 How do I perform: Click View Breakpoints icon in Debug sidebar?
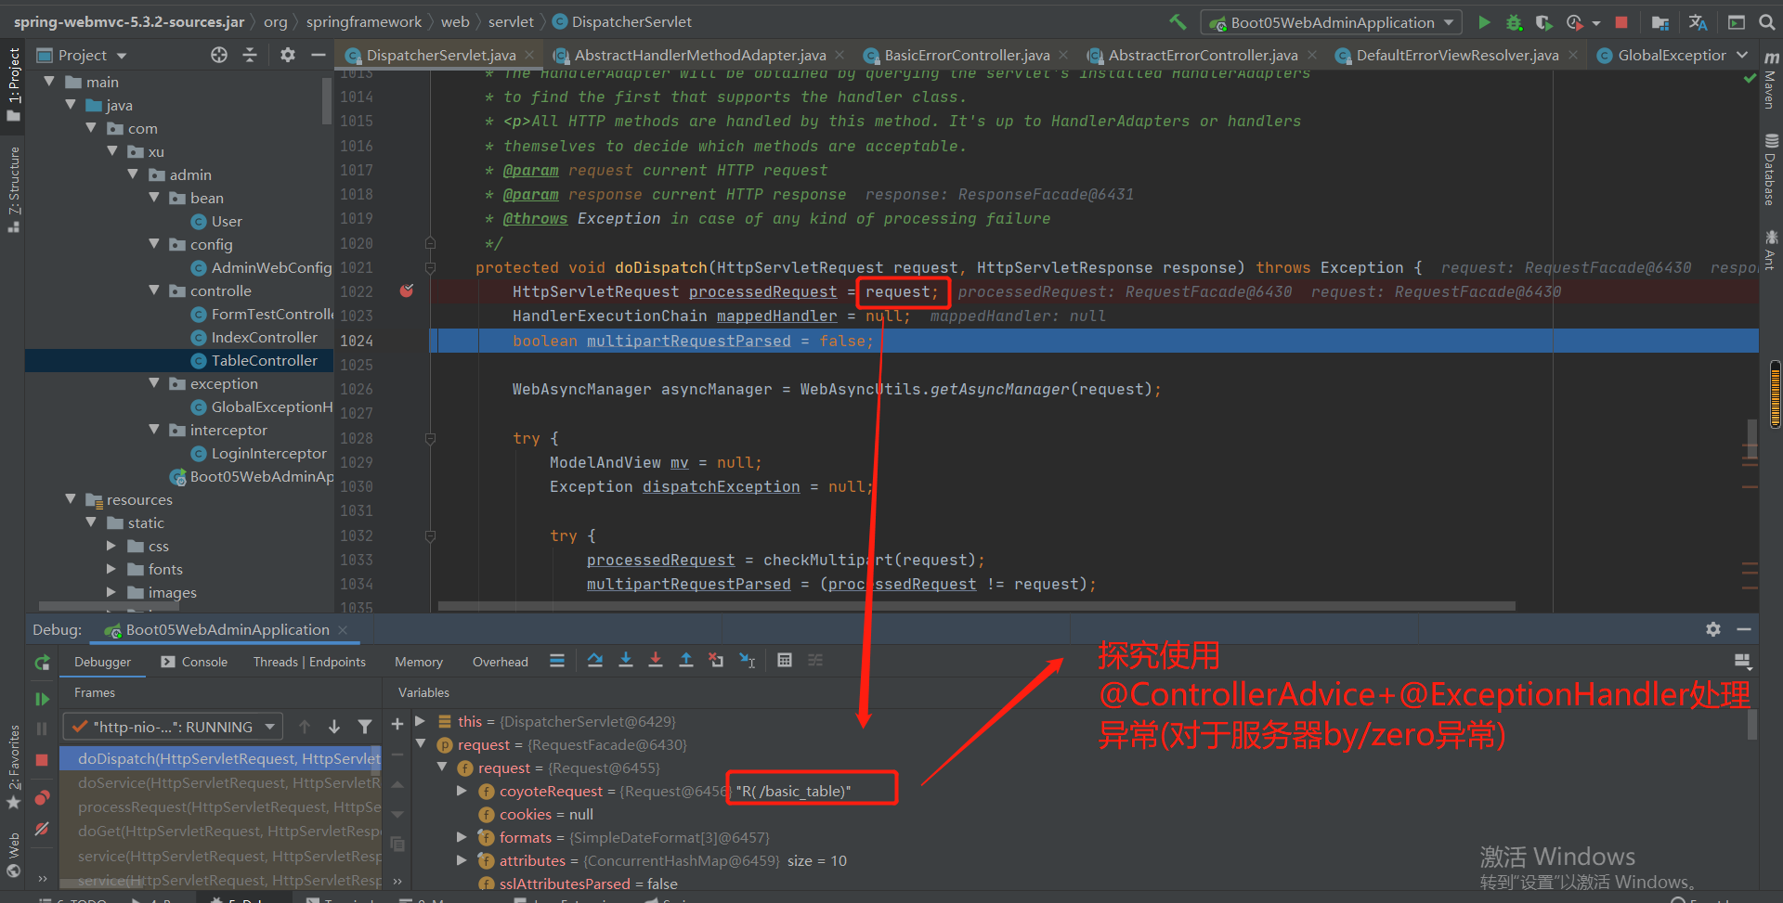pos(42,797)
